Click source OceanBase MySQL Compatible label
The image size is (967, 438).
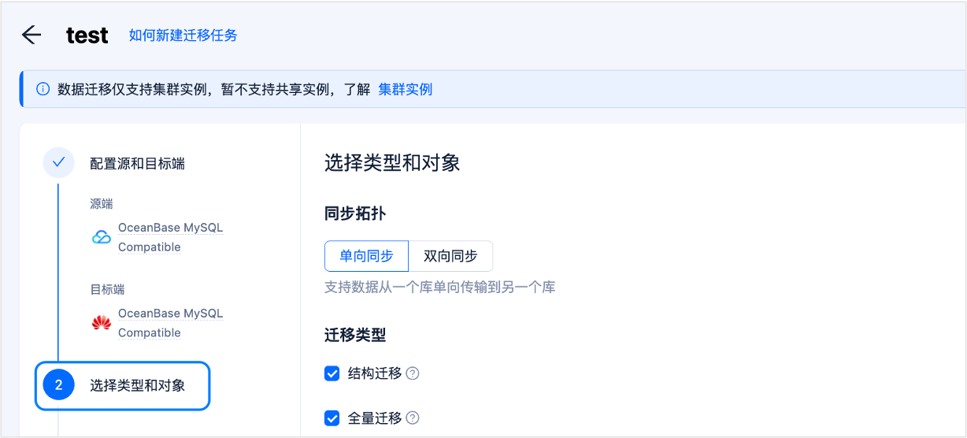pyautogui.click(x=171, y=237)
